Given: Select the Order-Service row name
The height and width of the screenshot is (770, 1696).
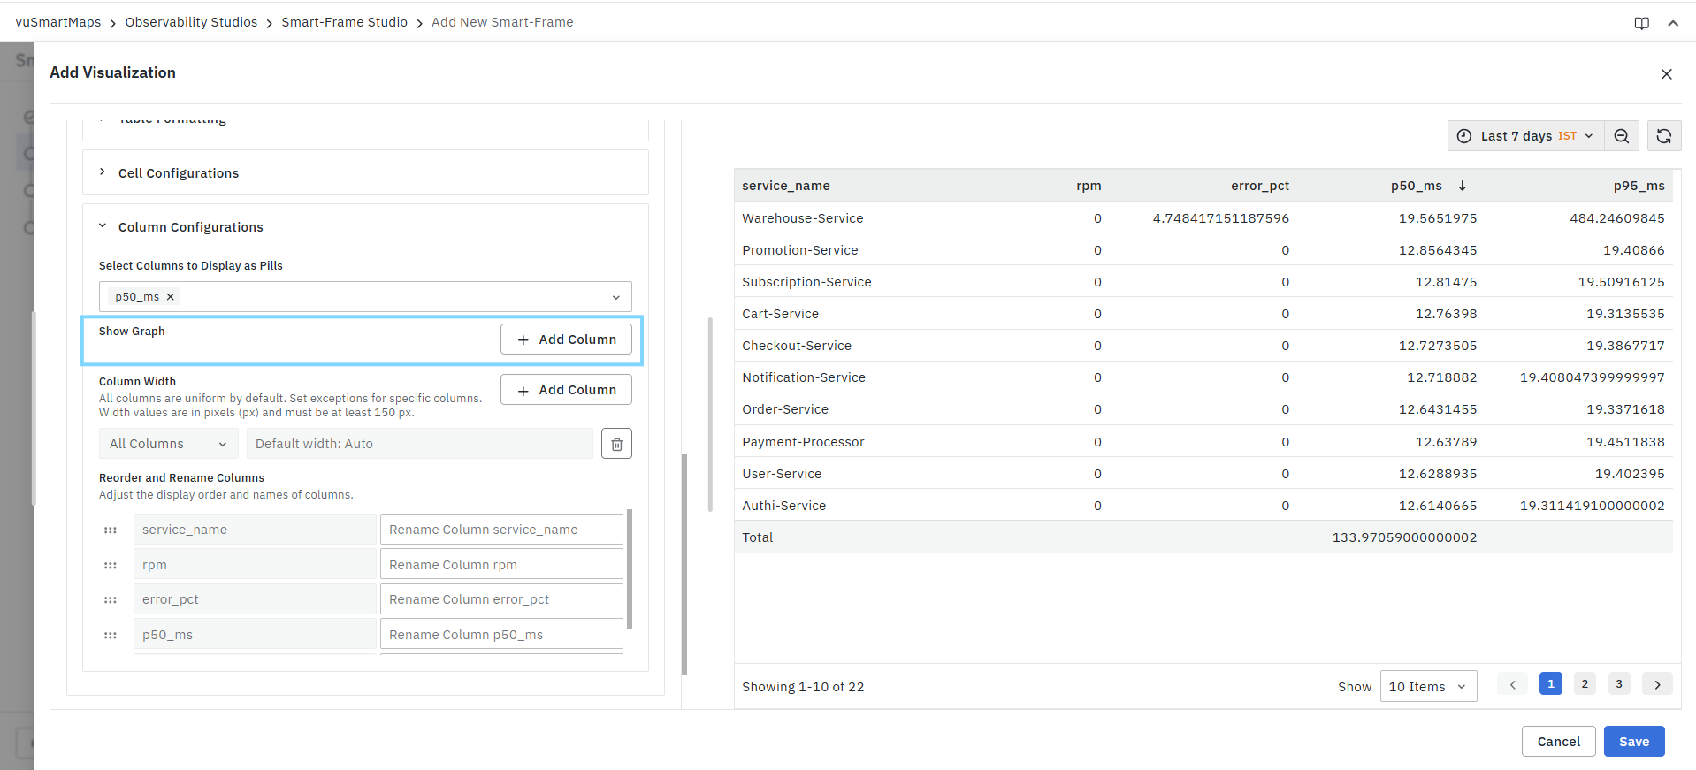Looking at the screenshot, I should pos(785,409).
